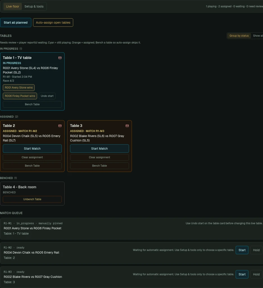The height and width of the screenshot is (288, 263).
Task: Record R001 Avery Stone wins
Action: 19,88
